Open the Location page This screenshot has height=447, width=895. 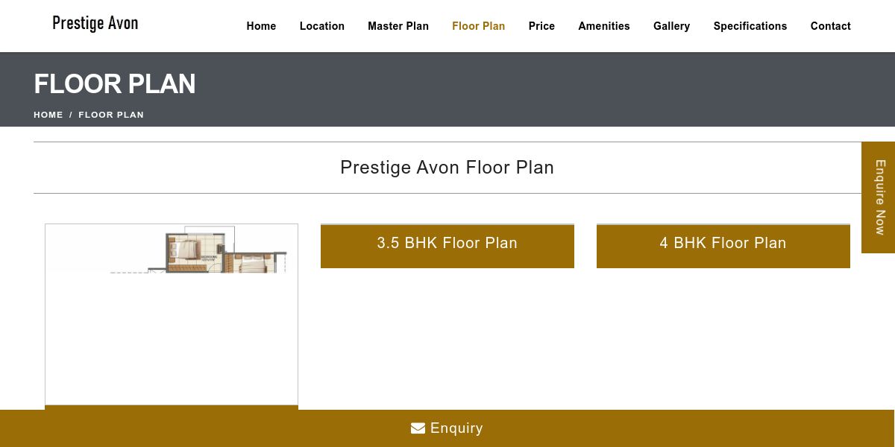(322, 26)
